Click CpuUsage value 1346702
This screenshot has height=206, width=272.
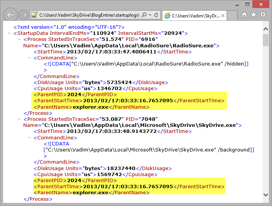pyautogui.click(x=109, y=89)
